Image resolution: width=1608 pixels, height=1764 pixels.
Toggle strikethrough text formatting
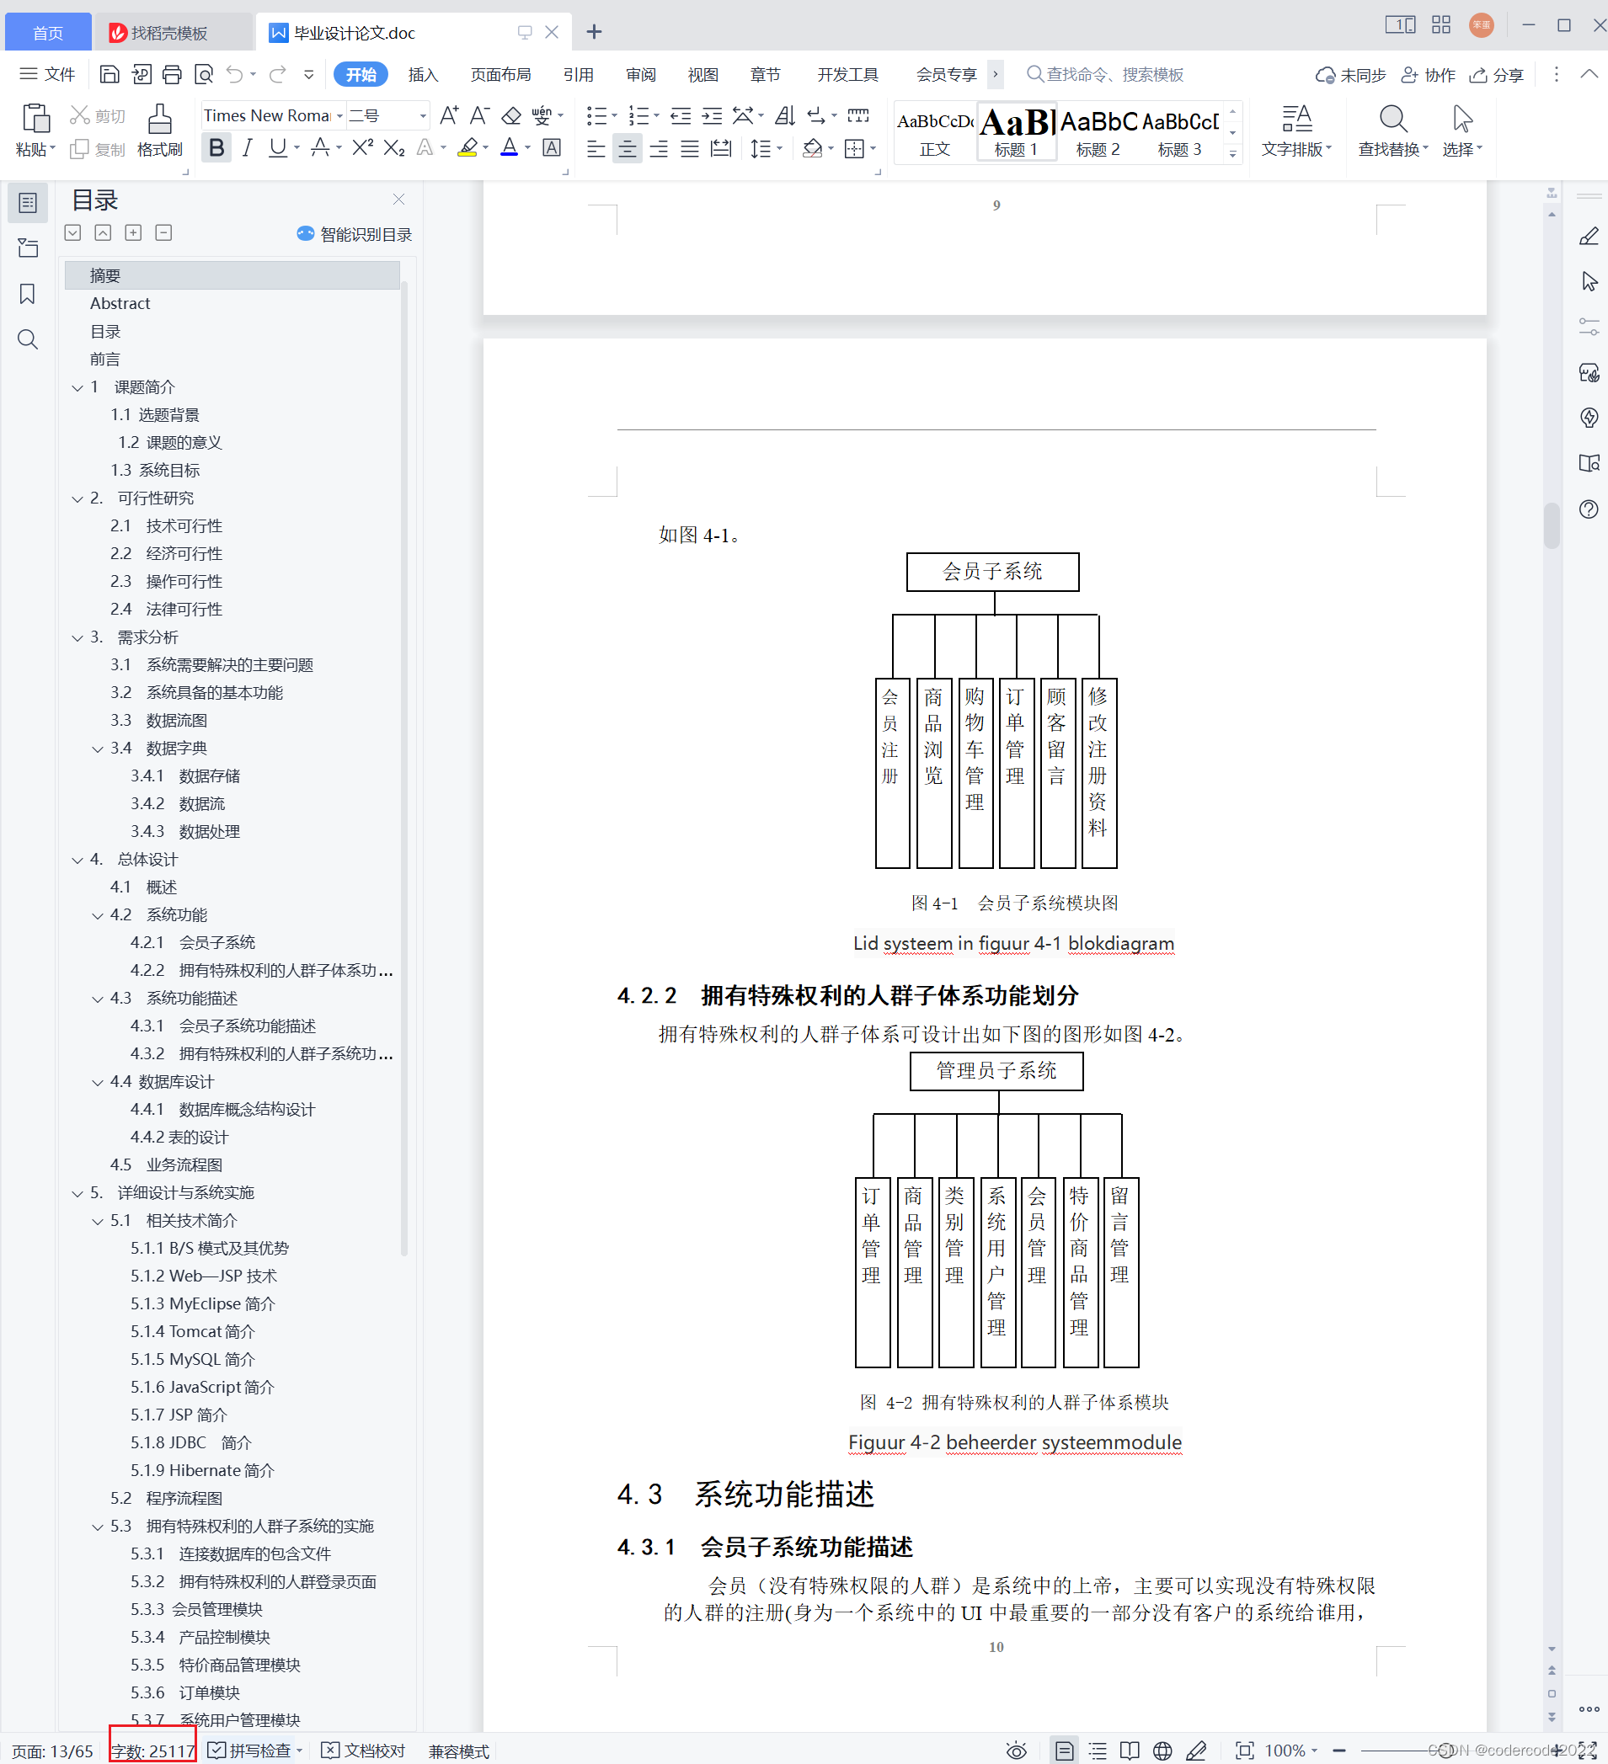click(x=319, y=148)
